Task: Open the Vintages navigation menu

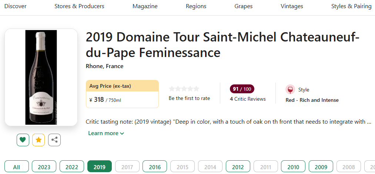Action: coord(292,6)
